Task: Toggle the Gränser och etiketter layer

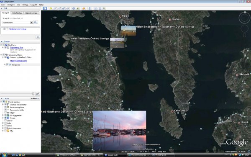Action: (x=5, y=104)
